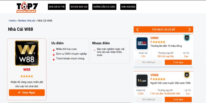
Task: Go to Home breadcrumb link
Action: pyautogui.click(x=12, y=21)
